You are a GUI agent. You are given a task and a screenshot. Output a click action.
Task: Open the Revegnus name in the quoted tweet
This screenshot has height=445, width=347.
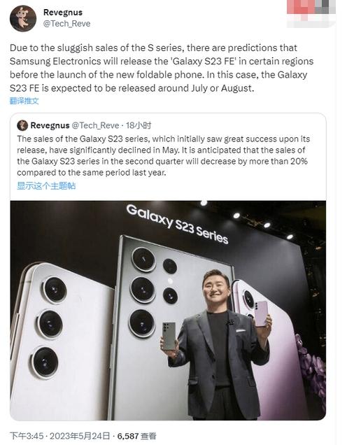50,125
